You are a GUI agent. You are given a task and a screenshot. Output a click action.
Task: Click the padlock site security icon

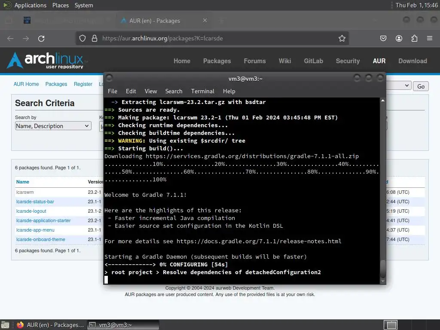point(95,38)
